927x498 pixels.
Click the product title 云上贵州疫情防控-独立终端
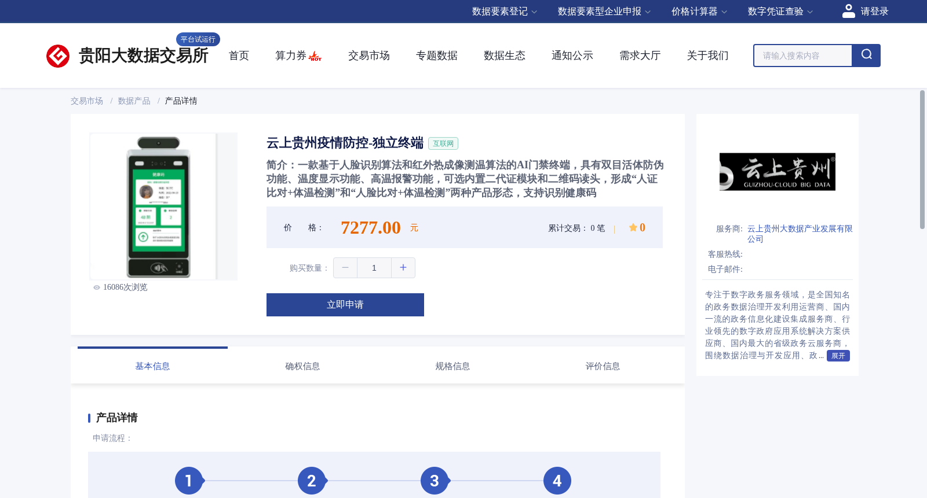tap(345, 143)
